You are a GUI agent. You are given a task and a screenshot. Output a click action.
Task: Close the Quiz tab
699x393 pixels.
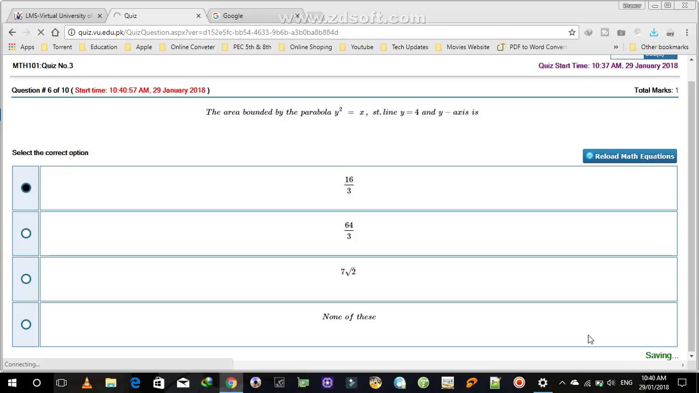coord(198,16)
